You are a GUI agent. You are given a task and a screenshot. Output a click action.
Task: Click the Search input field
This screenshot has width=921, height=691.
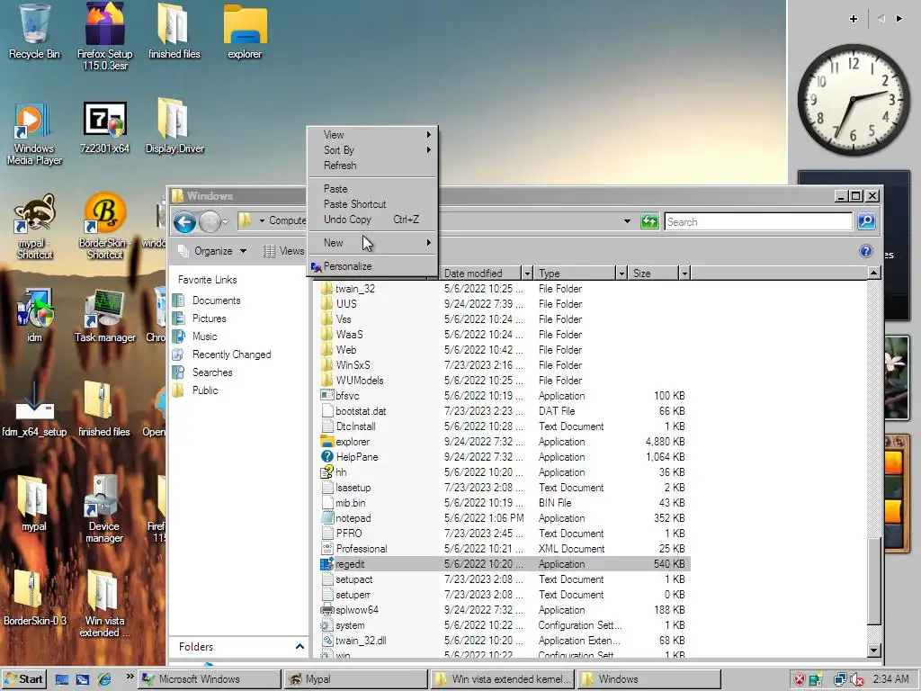pyautogui.click(x=758, y=221)
